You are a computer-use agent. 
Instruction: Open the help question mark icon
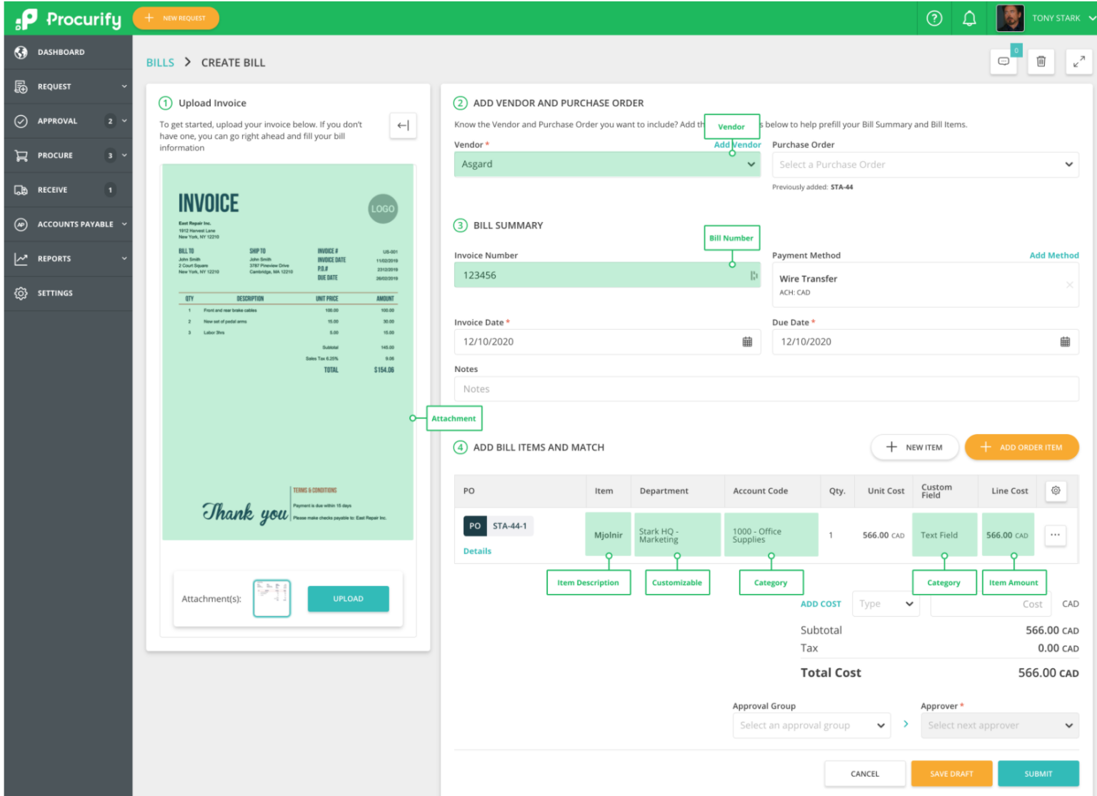click(x=933, y=18)
